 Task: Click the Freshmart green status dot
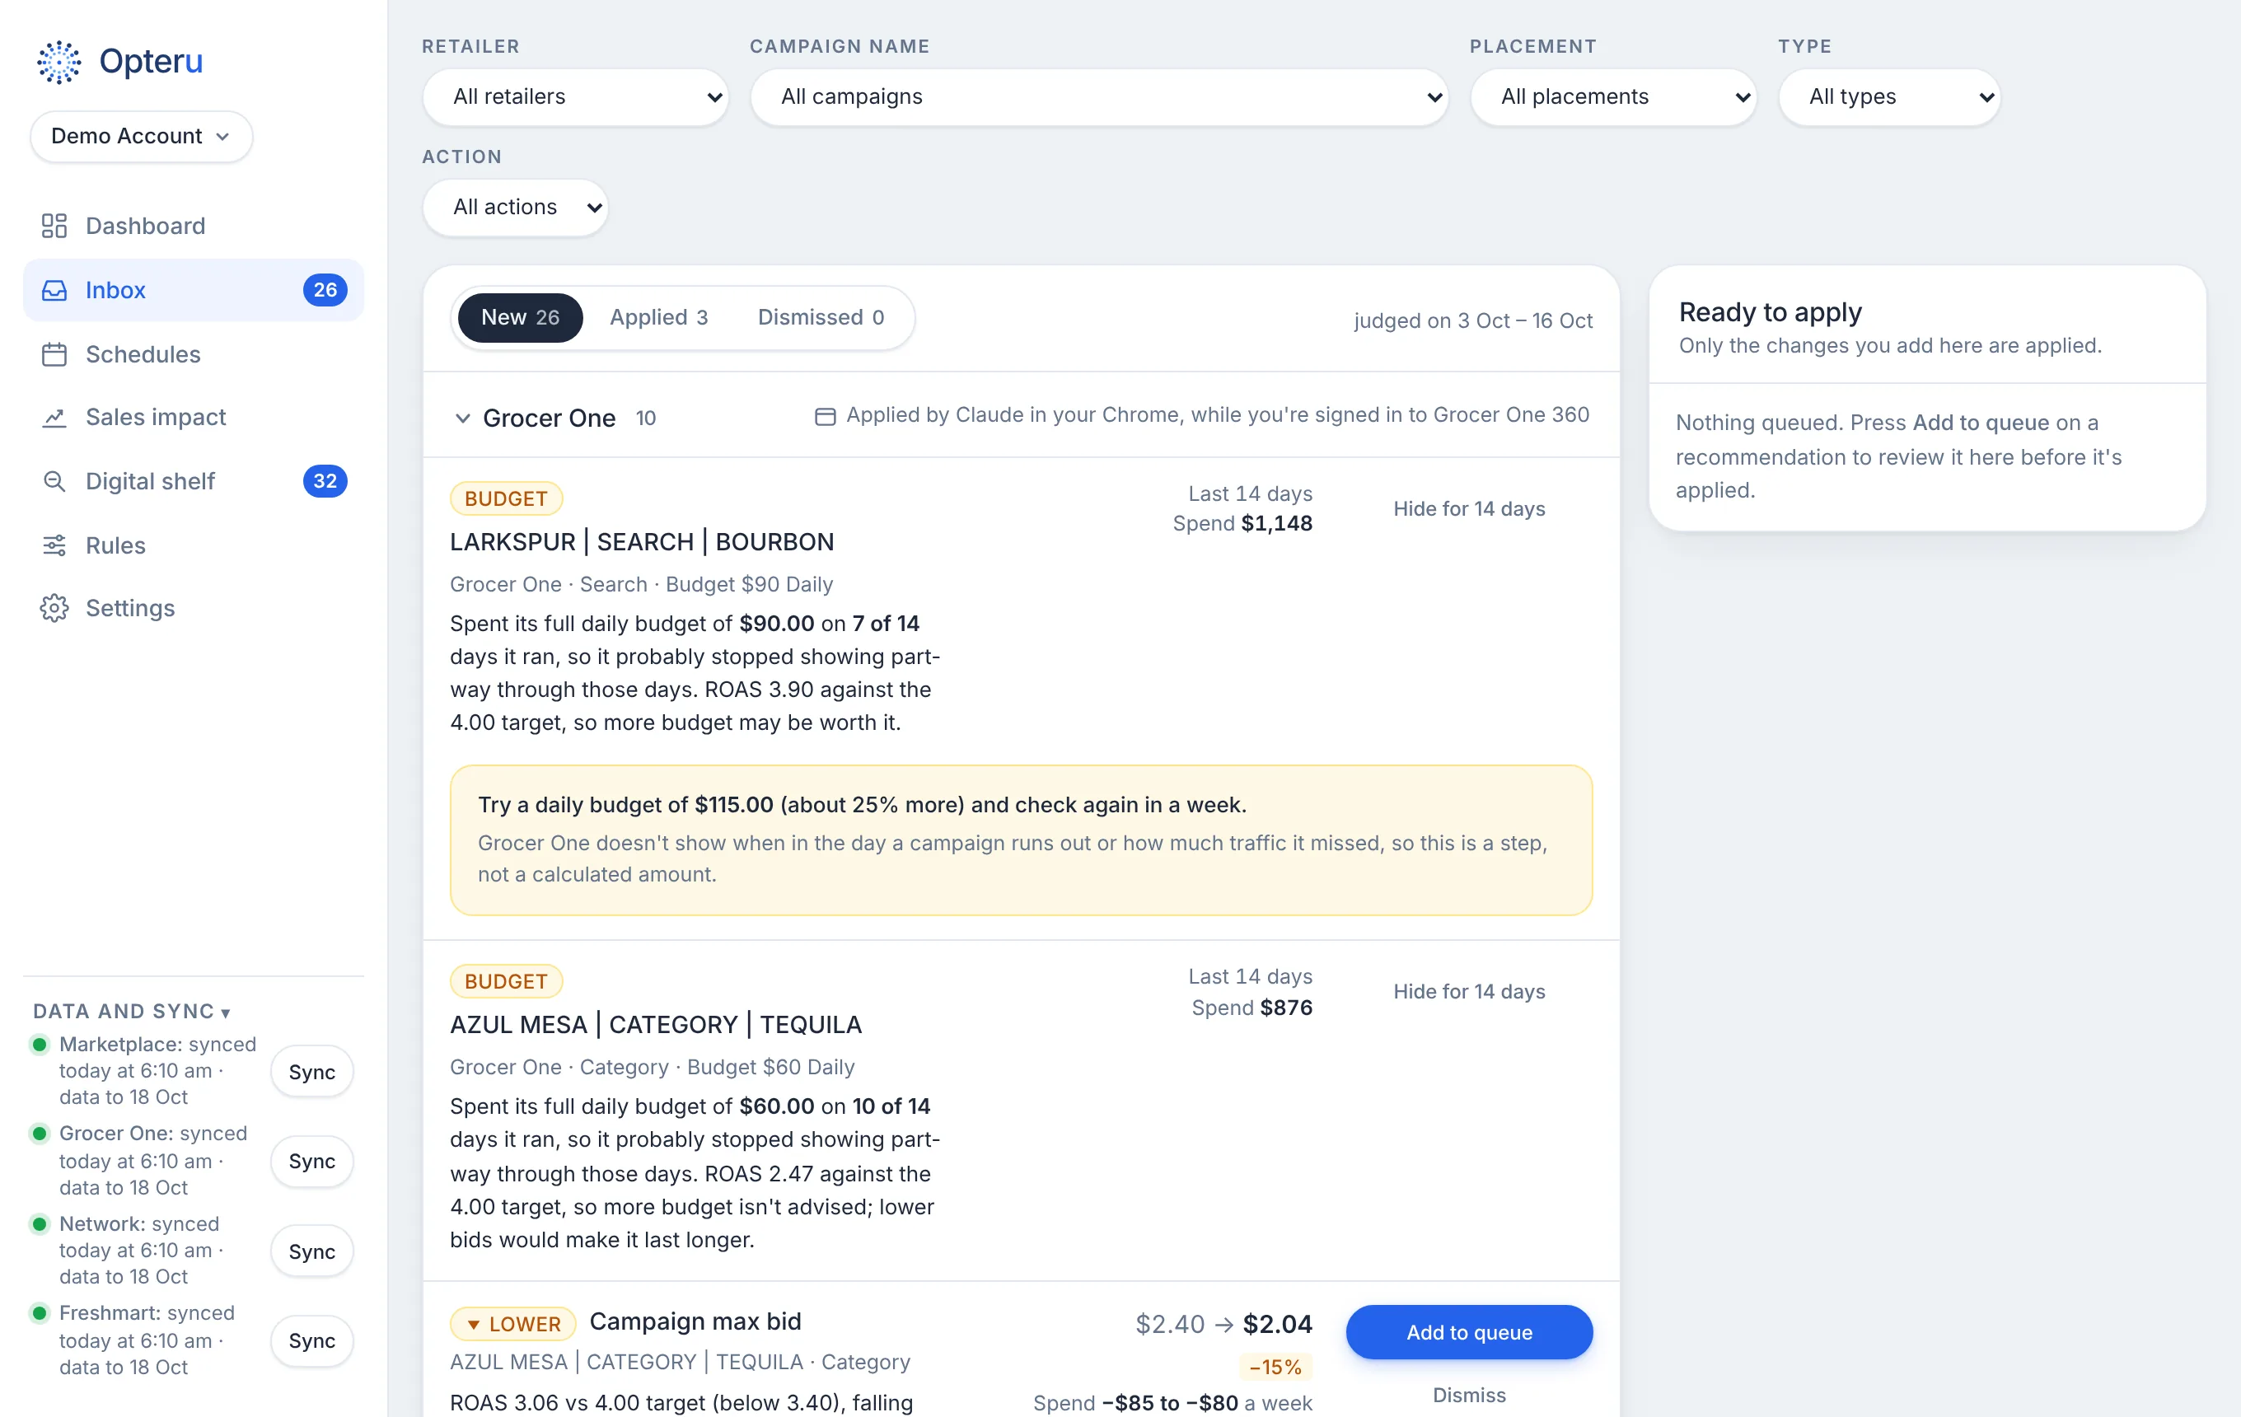tap(39, 1313)
